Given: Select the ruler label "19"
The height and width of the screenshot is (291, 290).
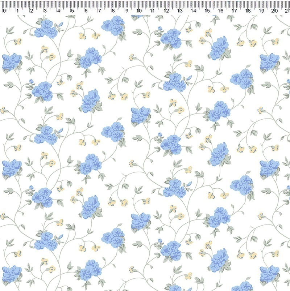Looking at the screenshot, I should [x=261, y=10].
